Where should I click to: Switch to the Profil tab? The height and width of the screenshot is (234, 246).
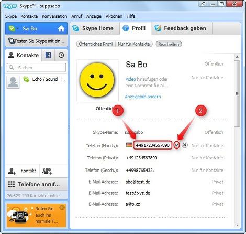[136, 28]
